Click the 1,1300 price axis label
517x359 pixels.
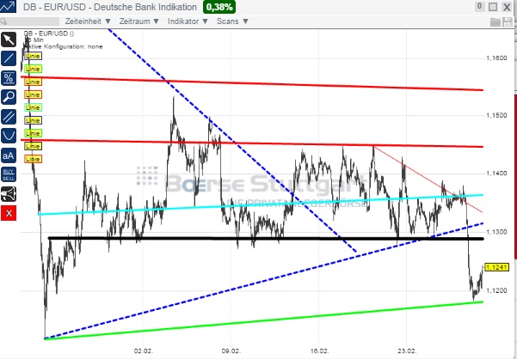496,232
